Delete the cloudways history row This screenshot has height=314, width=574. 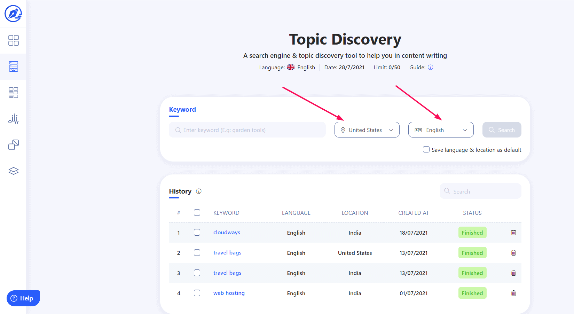pyautogui.click(x=513, y=233)
